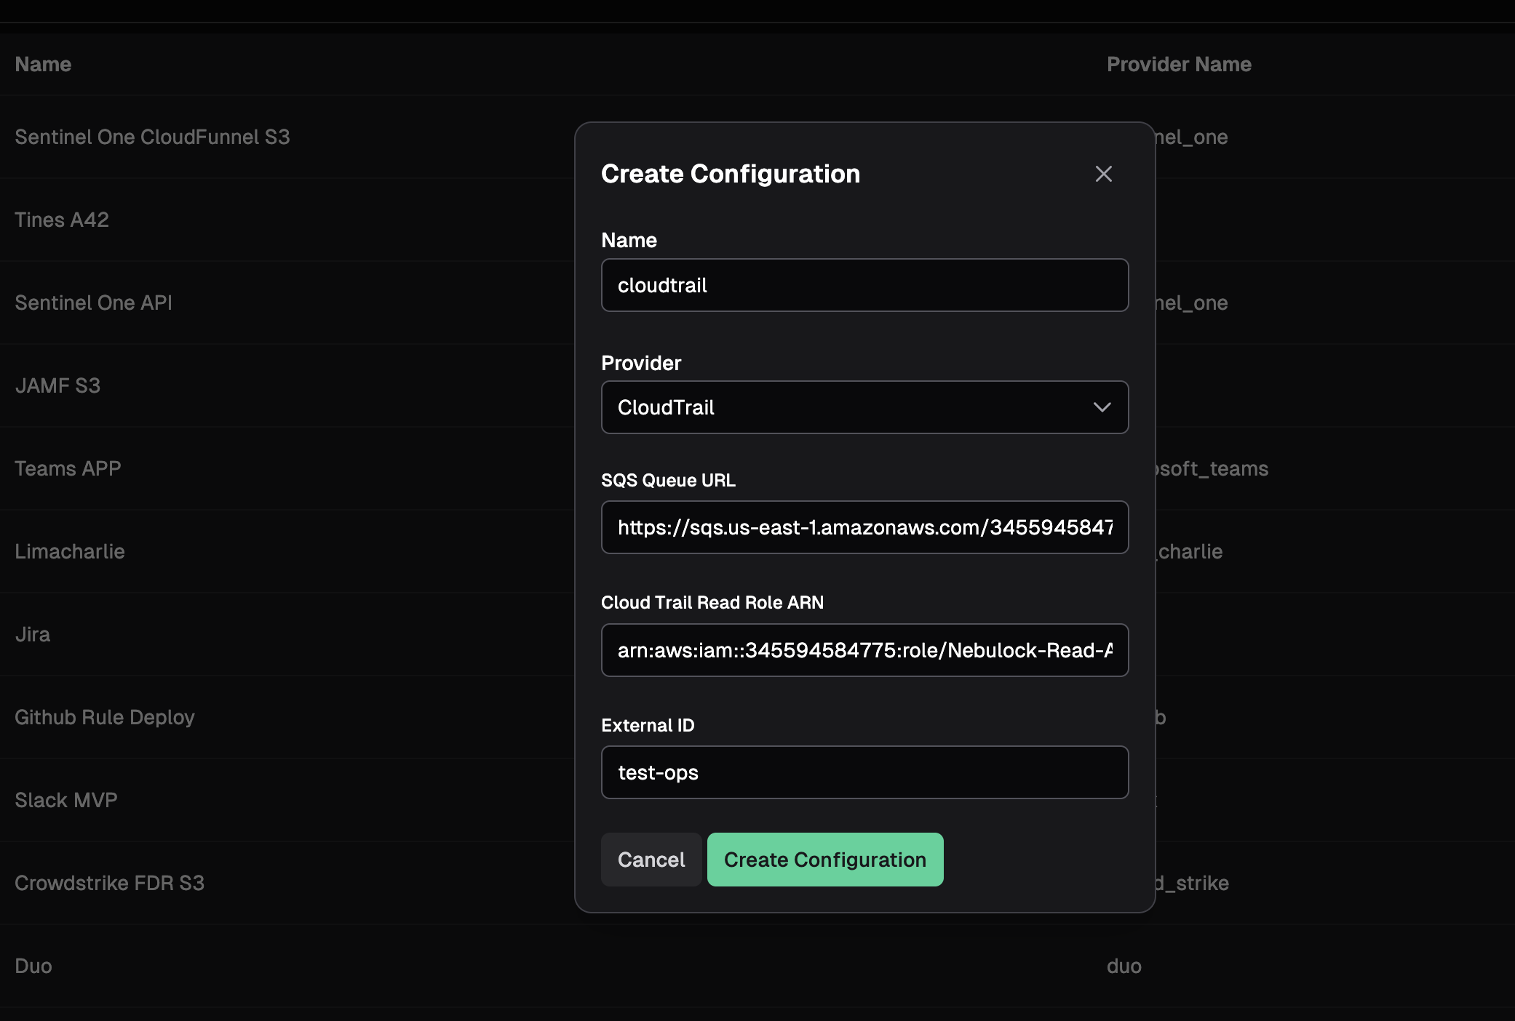The width and height of the screenshot is (1515, 1021).
Task: Click the Jira configuration entry
Action: (x=33, y=634)
